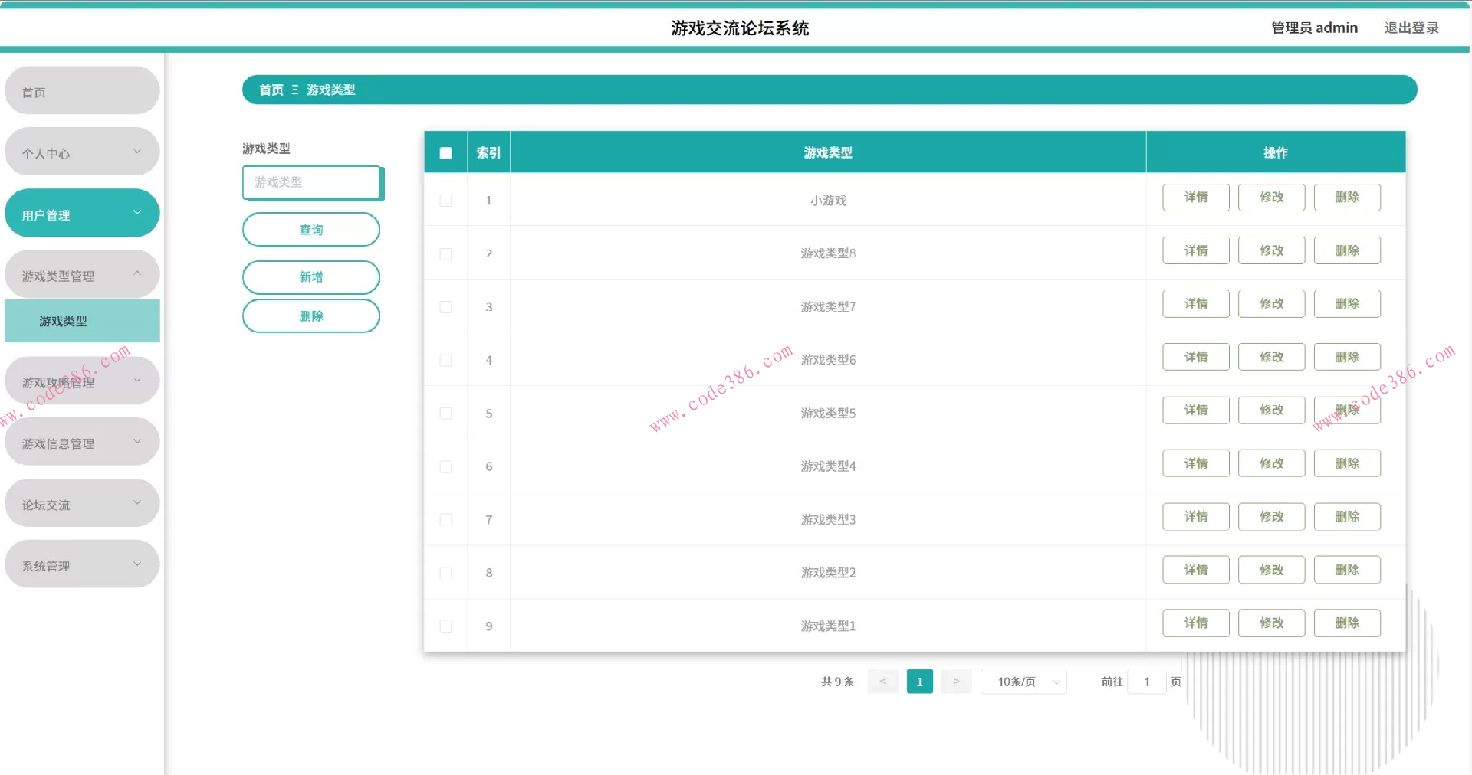Check the checkbox for the 小游戏 row
Viewport: 1472px width, 775px height.
[x=445, y=201]
